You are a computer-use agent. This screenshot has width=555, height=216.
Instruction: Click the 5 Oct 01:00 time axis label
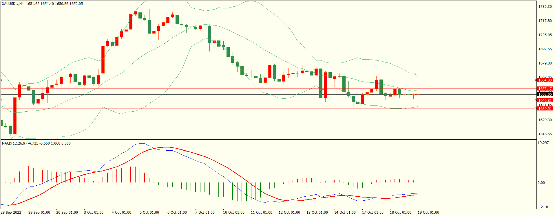(149, 212)
